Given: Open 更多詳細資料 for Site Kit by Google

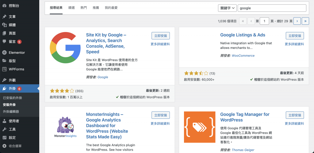Looking at the screenshot, I should pos(160,44).
